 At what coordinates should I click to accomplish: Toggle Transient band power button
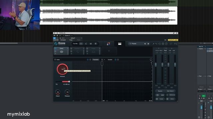(88, 59)
